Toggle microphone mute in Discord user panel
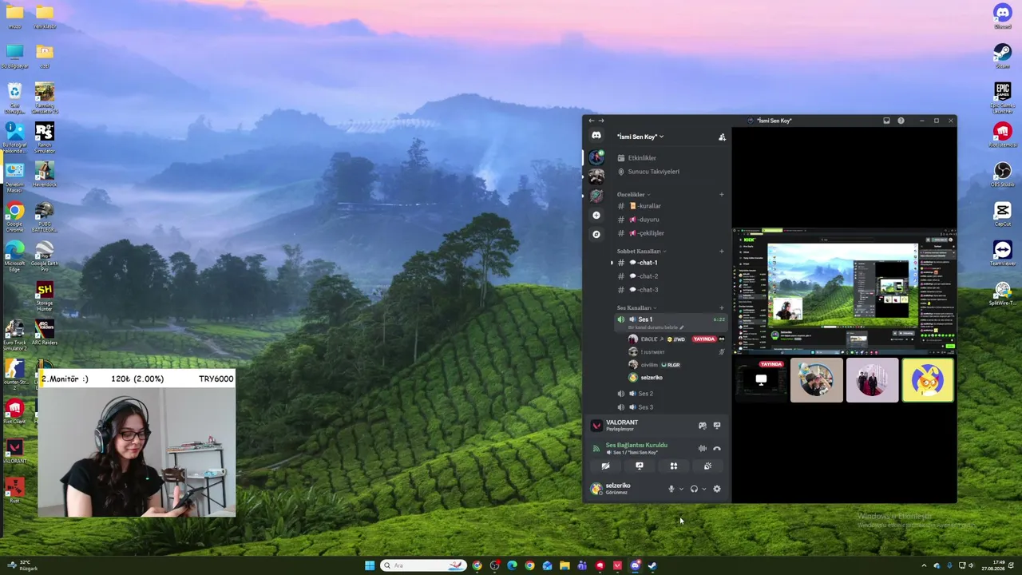The height and width of the screenshot is (575, 1022). (671, 489)
